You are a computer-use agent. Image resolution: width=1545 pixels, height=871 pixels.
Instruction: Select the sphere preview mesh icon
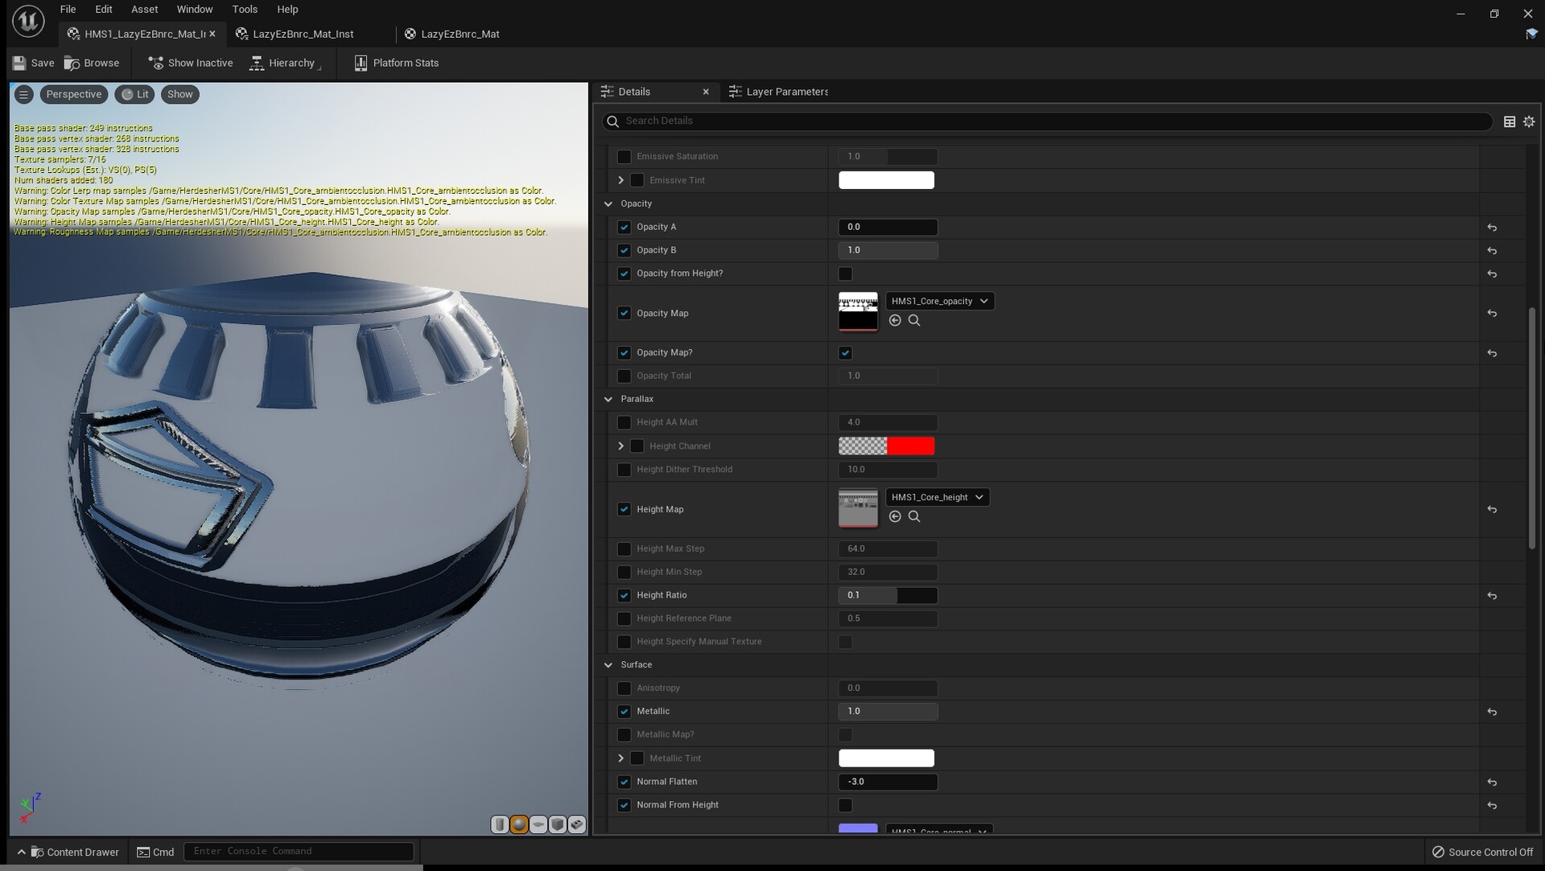tap(519, 824)
